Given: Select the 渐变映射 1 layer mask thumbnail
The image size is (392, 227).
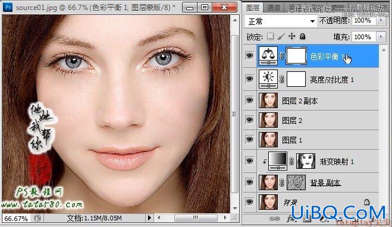Looking at the screenshot, I should pyautogui.click(x=306, y=161).
